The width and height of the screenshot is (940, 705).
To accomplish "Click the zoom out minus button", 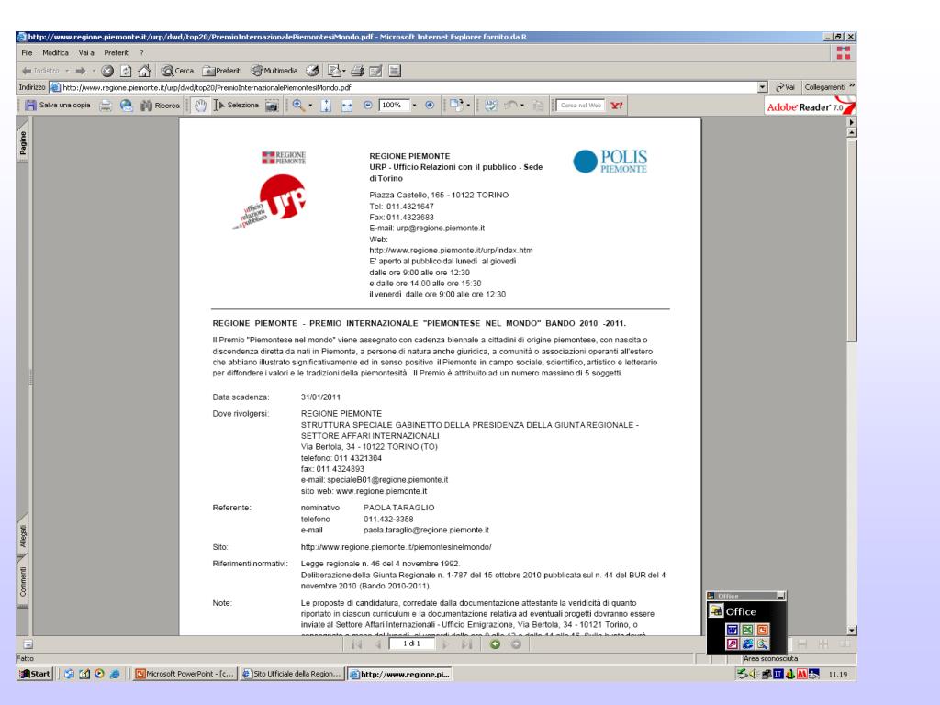I will [367, 105].
